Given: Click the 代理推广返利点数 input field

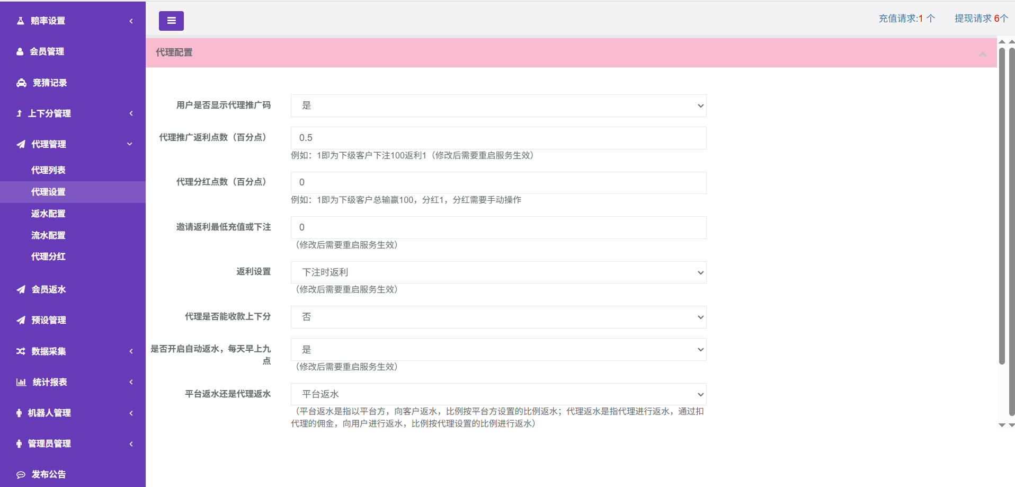Looking at the screenshot, I should (x=498, y=138).
